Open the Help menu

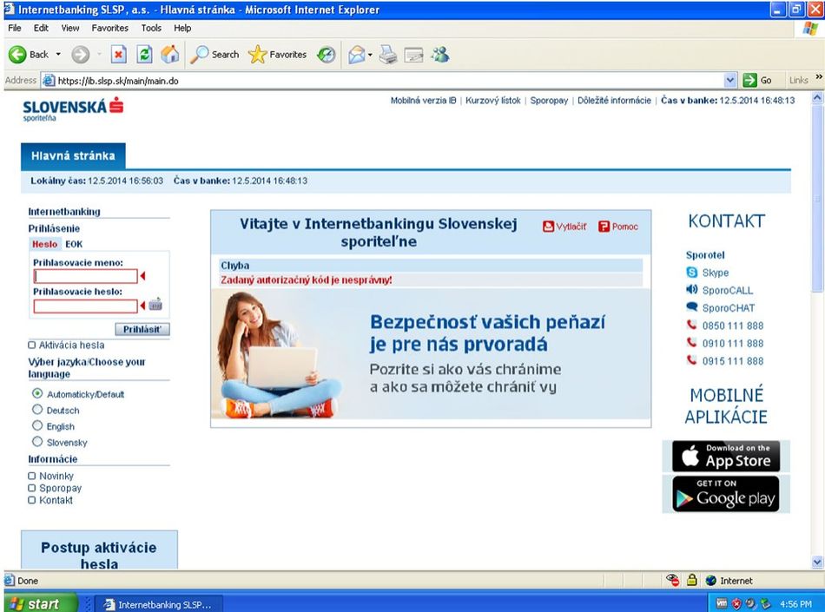pyautogui.click(x=182, y=28)
